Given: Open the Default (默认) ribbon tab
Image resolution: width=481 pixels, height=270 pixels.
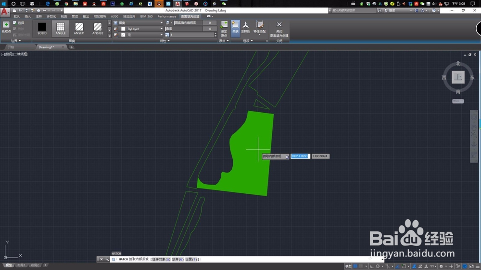Looking at the screenshot, I should (x=16, y=16).
